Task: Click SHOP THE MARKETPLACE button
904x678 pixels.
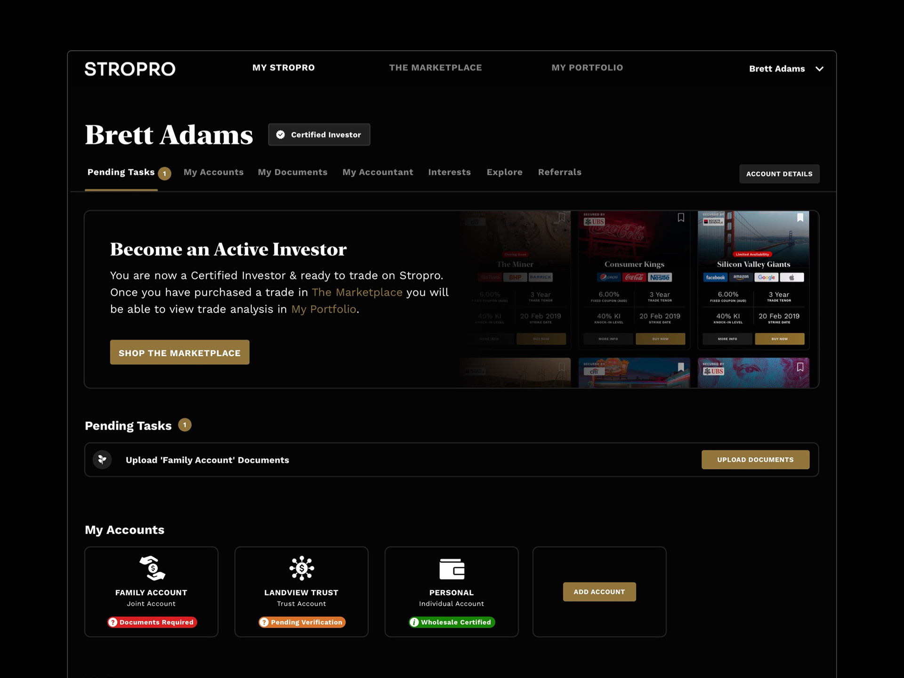Action: point(179,352)
